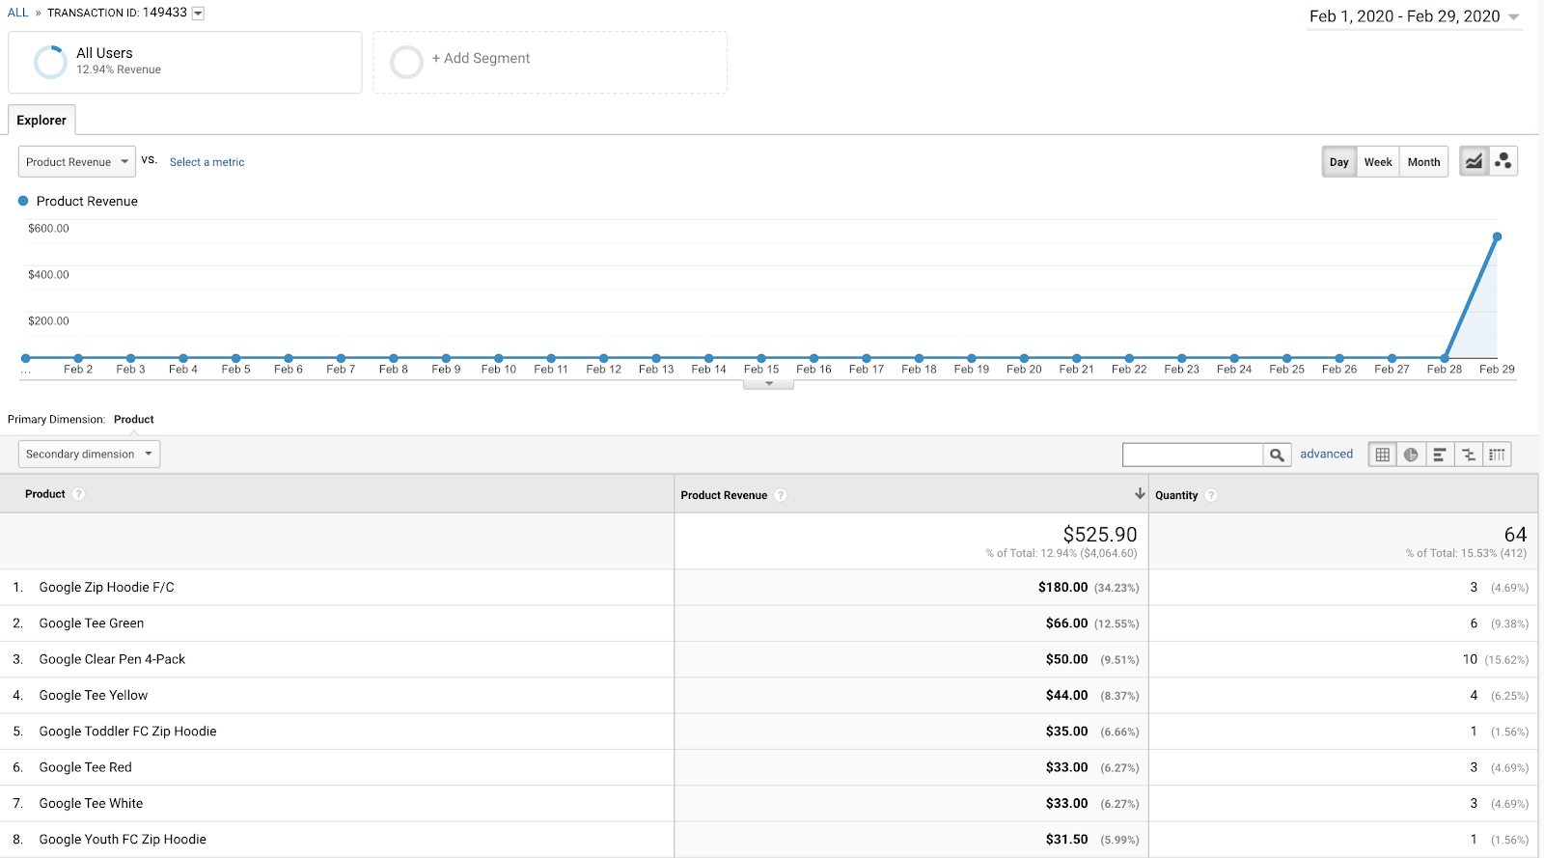Click the $50.00 revenue cell
The image size is (1544, 858).
[1066, 659]
